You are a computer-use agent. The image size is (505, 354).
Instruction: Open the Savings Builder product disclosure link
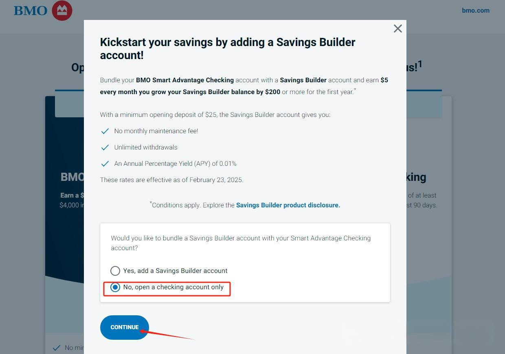click(288, 205)
